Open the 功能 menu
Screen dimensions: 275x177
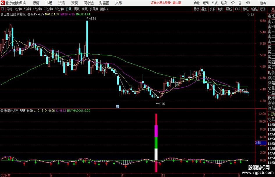[197, 3]
